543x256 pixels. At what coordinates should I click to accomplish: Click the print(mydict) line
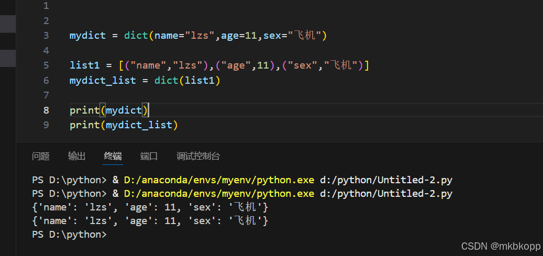point(109,110)
